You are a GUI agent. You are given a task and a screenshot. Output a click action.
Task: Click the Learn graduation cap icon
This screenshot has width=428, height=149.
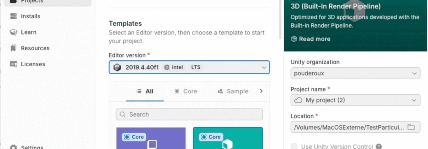point(14,32)
